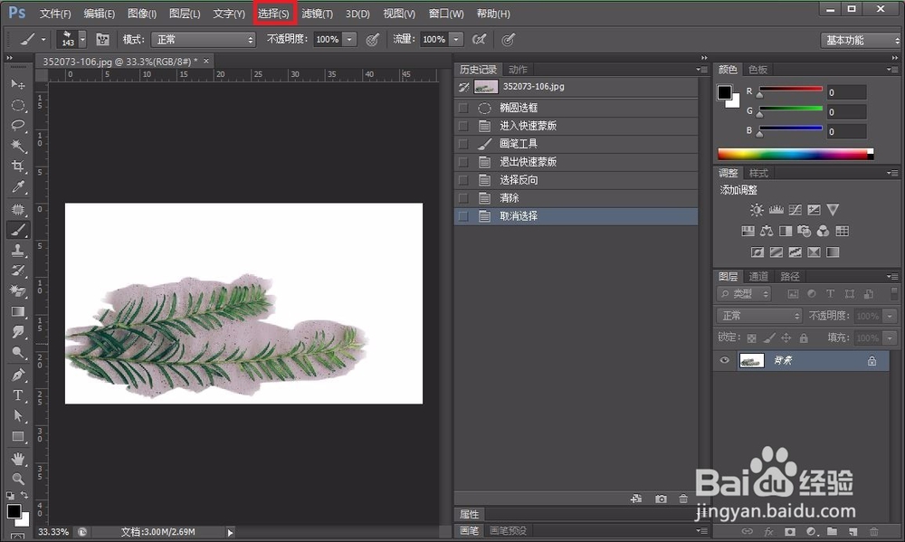
Task: Select the Hand tool
Action: (x=18, y=459)
